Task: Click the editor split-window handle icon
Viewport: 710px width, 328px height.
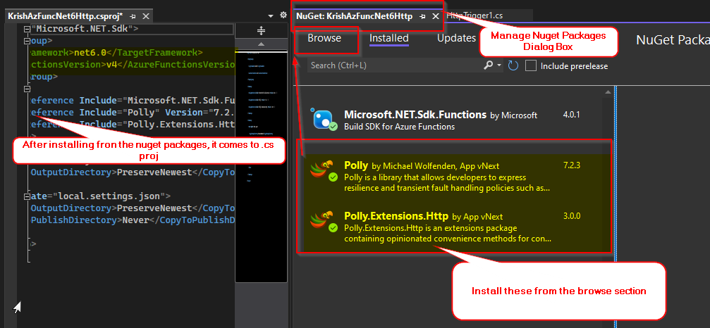Action: (262, 31)
